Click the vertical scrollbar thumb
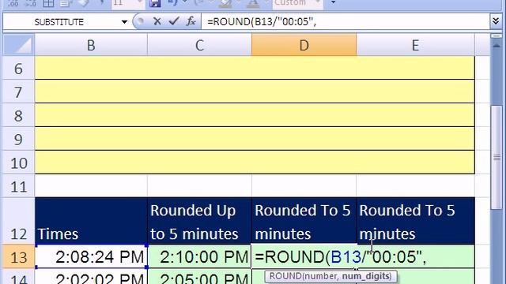The height and width of the screenshot is (284, 506). [497, 158]
